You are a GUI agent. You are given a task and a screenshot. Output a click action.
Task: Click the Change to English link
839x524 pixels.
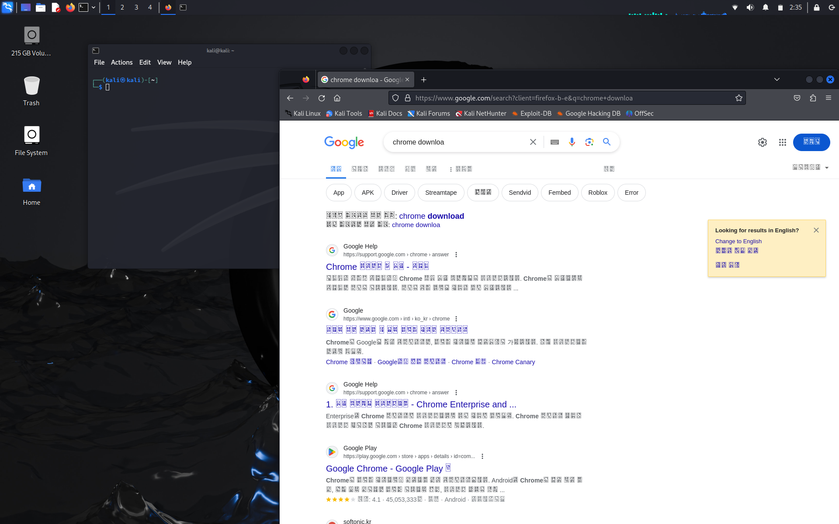tap(738, 241)
